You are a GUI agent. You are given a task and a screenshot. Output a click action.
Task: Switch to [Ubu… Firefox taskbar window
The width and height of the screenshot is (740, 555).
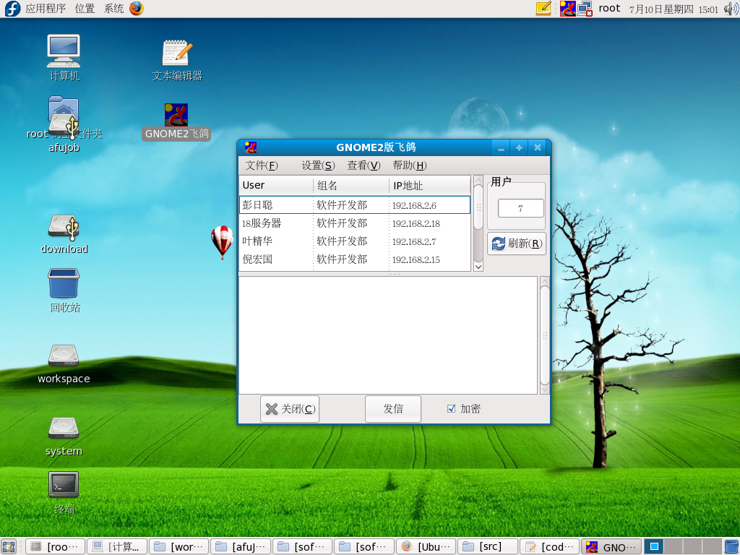pos(426,546)
